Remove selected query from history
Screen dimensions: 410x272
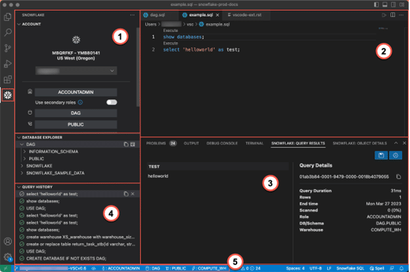pos(133,194)
